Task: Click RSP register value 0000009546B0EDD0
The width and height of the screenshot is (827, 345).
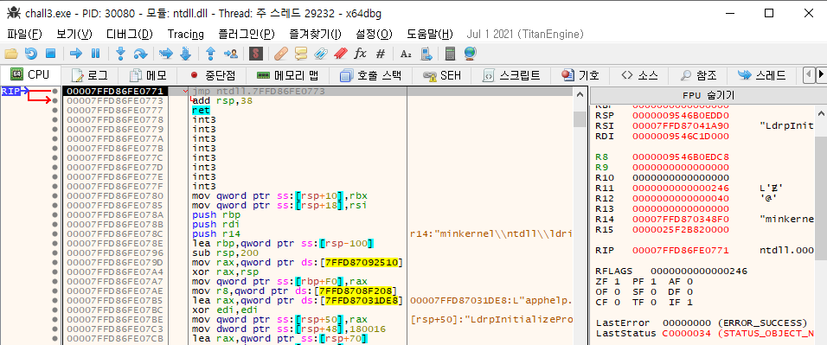Action: click(x=681, y=116)
